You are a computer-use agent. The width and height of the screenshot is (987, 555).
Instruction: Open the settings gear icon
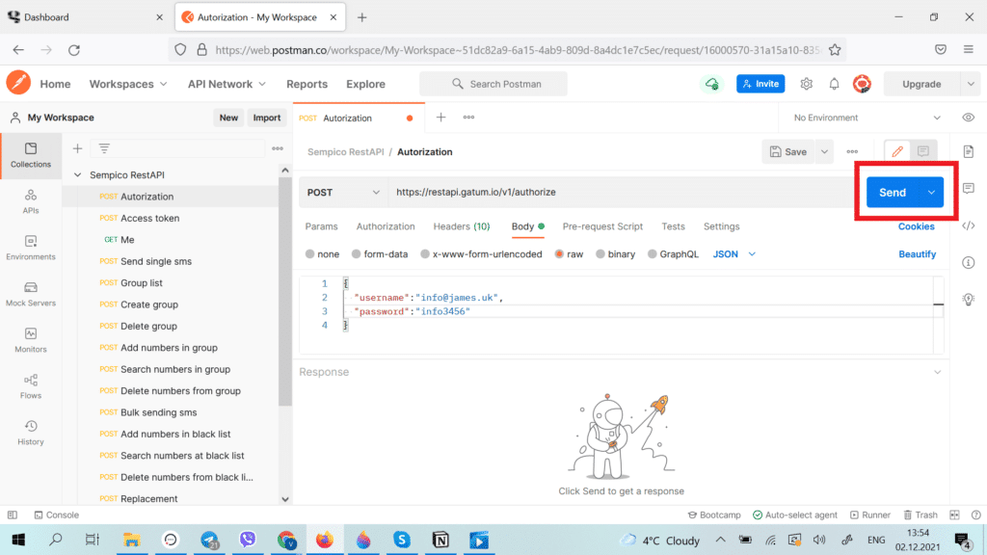click(x=807, y=84)
